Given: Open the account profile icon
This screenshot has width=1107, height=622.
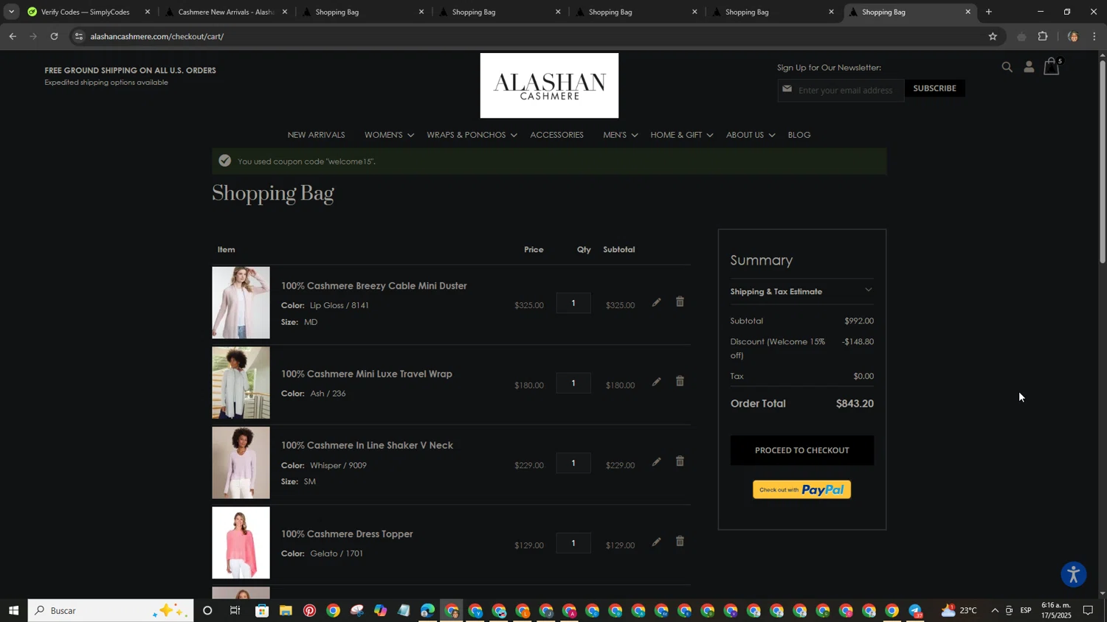Looking at the screenshot, I should (1029, 68).
